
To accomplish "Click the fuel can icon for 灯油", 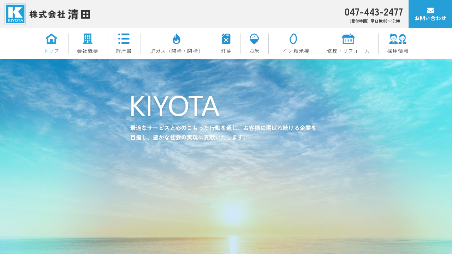I will (226, 39).
